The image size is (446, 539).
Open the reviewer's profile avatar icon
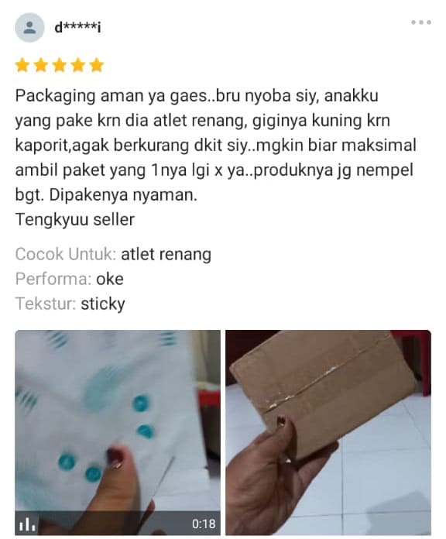[x=29, y=28]
